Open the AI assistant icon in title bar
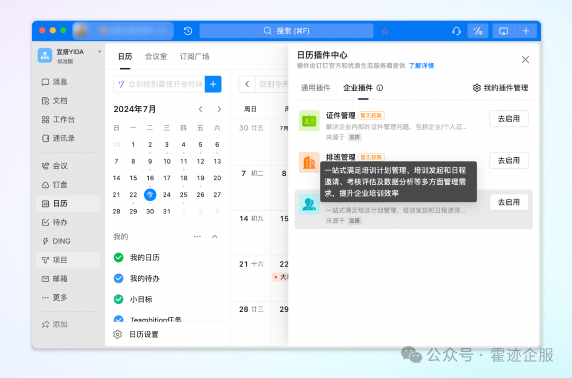The height and width of the screenshot is (378, 572). (x=478, y=31)
